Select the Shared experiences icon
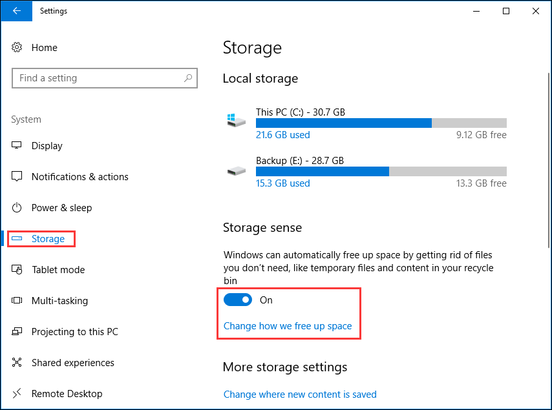The image size is (552, 410). 17,362
